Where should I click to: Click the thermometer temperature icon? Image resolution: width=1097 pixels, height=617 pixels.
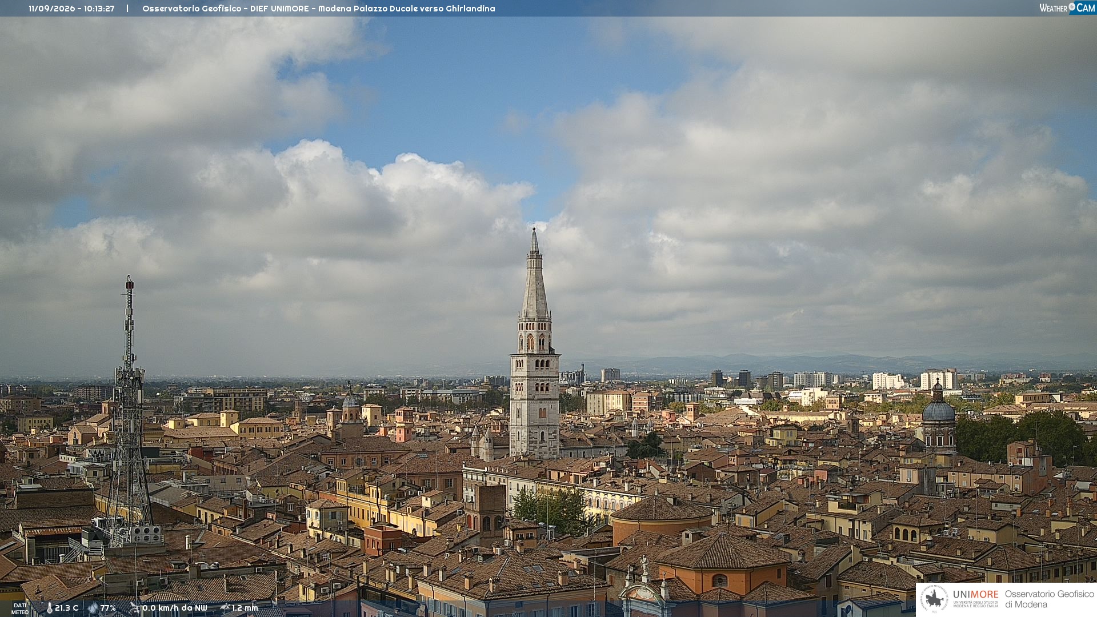[x=50, y=608]
